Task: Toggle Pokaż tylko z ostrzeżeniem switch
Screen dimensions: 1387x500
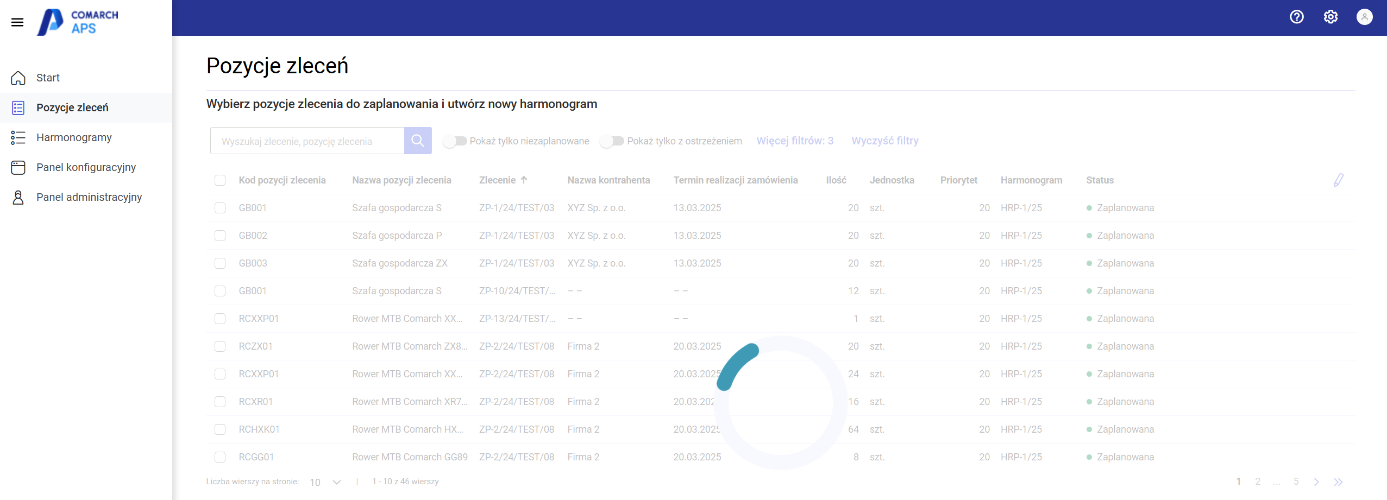Action: (612, 141)
